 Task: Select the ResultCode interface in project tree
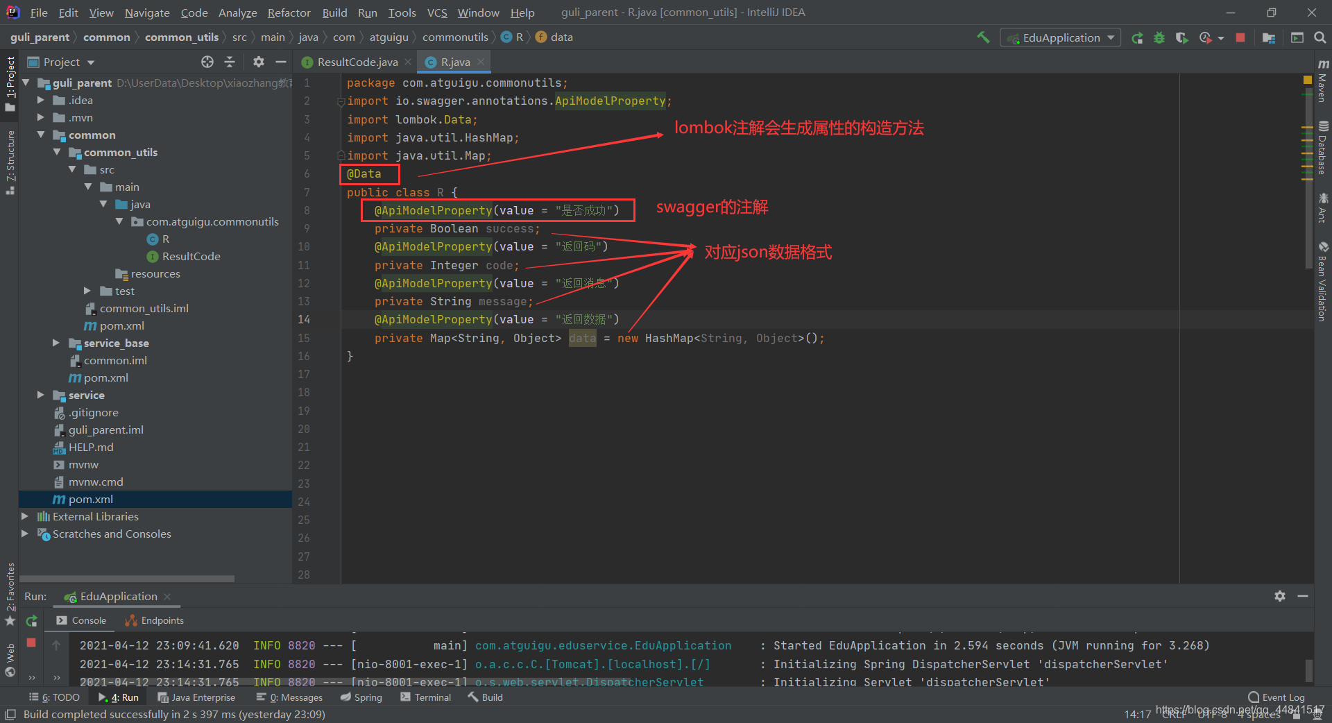[x=184, y=256]
